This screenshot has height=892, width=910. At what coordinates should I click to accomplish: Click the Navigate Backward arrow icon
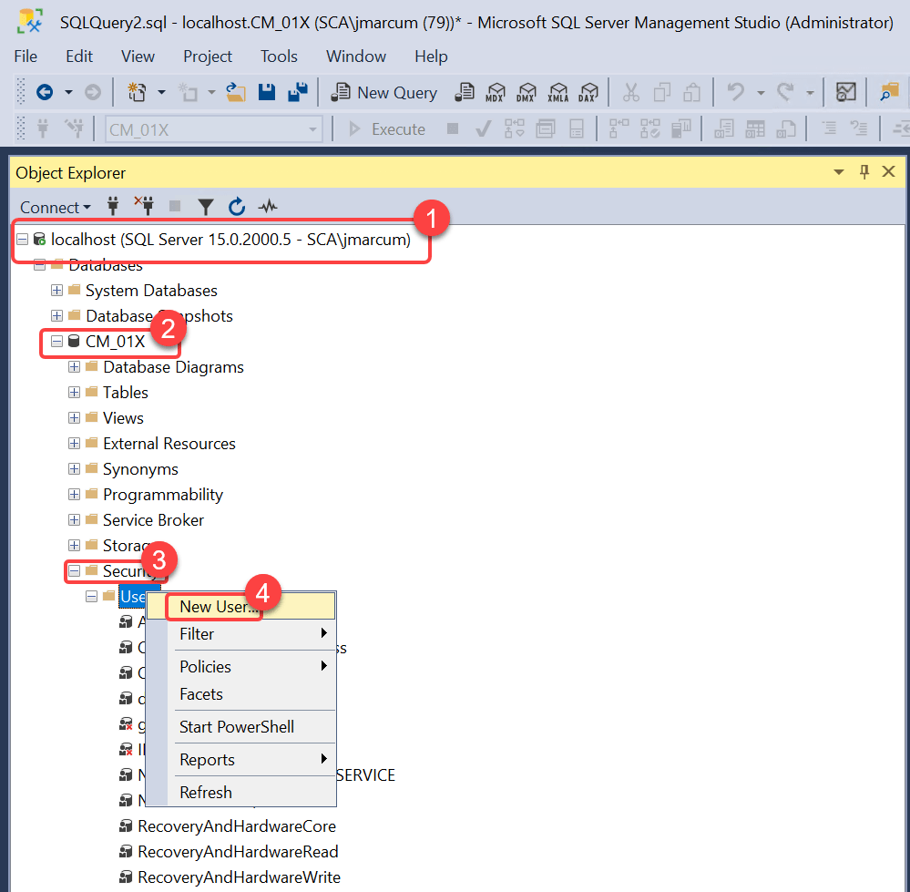(x=44, y=92)
